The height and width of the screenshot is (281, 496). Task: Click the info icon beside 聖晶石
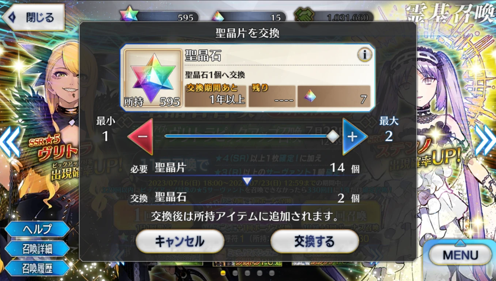[364, 55]
